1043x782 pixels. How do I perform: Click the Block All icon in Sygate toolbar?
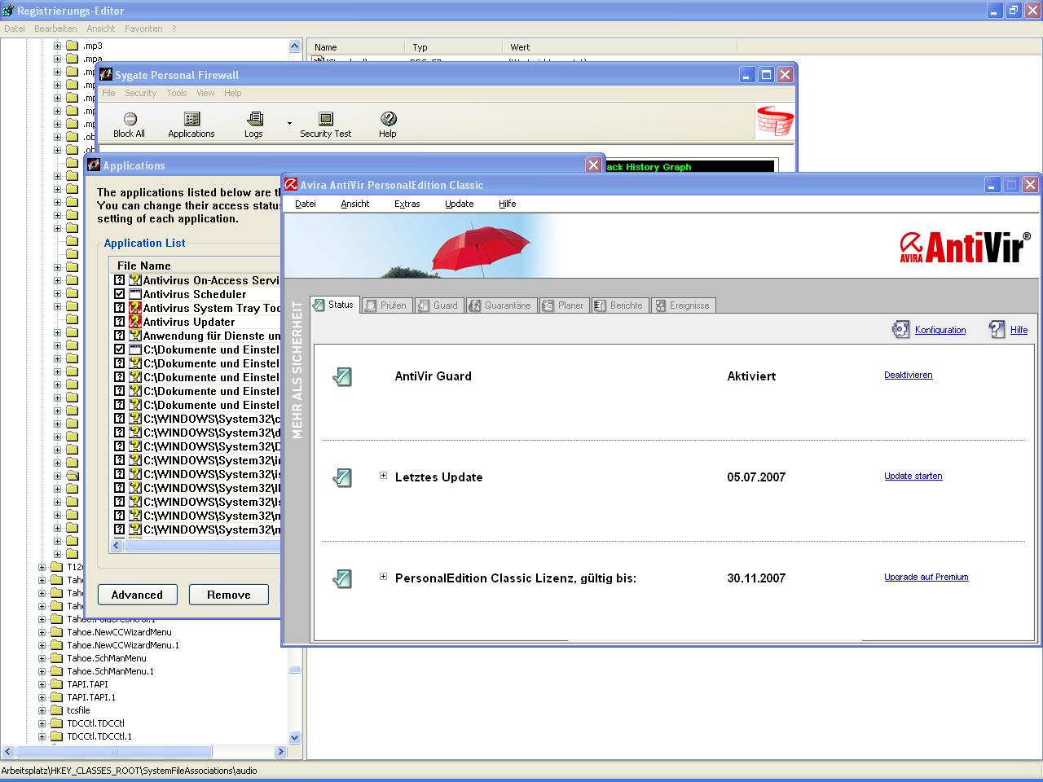coord(130,119)
